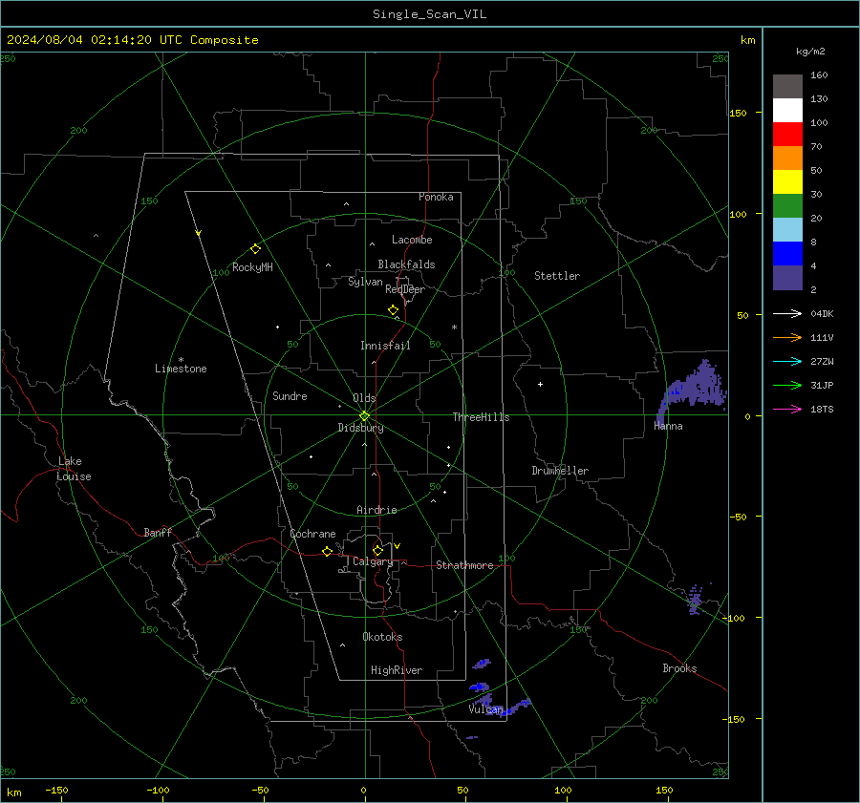Click the Lacombe city label
Viewport: 860px width, 803px height.
(x=412, y=240)
